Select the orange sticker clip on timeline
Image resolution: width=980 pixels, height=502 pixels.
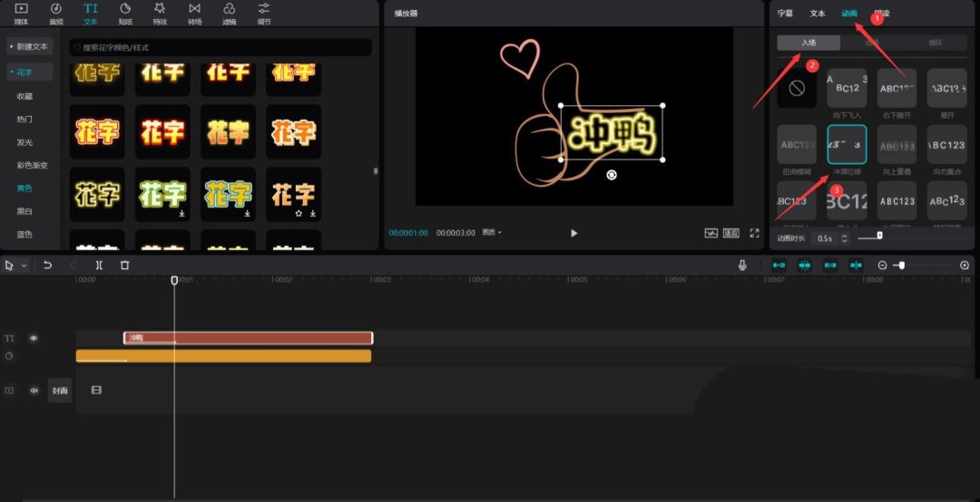point(223,356)
